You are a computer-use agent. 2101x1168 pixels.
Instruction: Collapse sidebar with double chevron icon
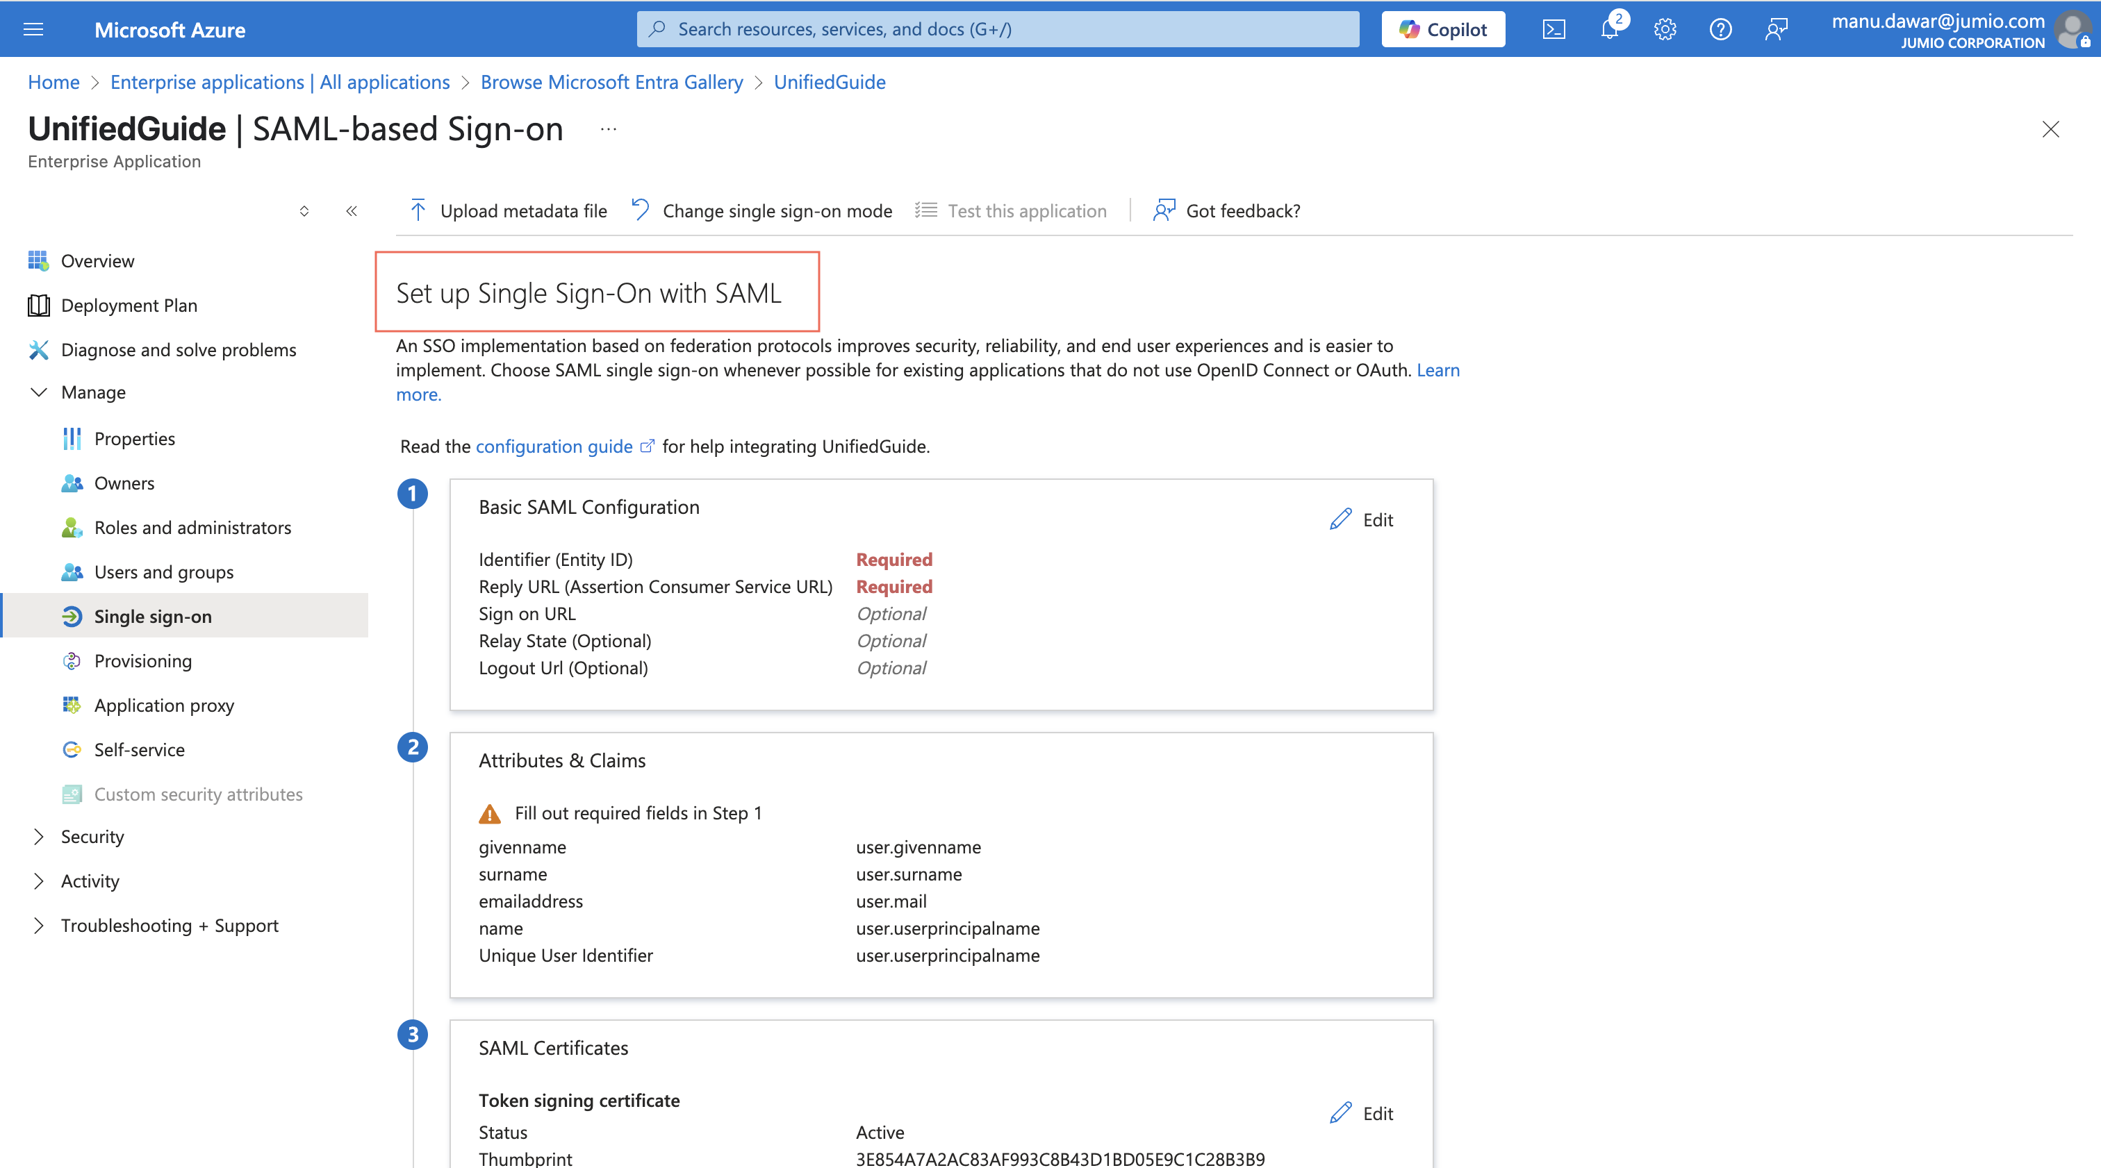pos(352,211)
